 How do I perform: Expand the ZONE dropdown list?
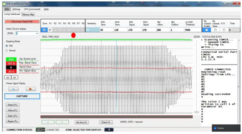37,33
